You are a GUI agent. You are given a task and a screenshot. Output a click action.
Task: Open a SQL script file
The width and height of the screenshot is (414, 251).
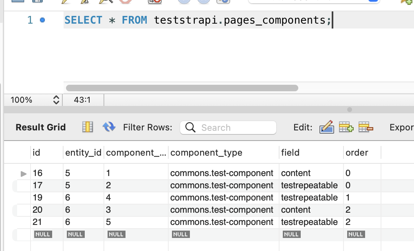click(18, 2)
